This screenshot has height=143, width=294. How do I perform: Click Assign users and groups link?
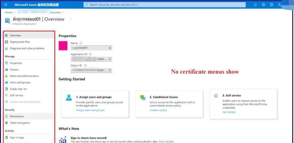coord(90,110)
